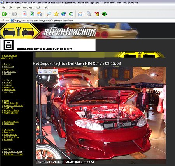The width and height of the screenshot is (175, 166).
Task: Open the events sidebar link
Action: point(8,85)
